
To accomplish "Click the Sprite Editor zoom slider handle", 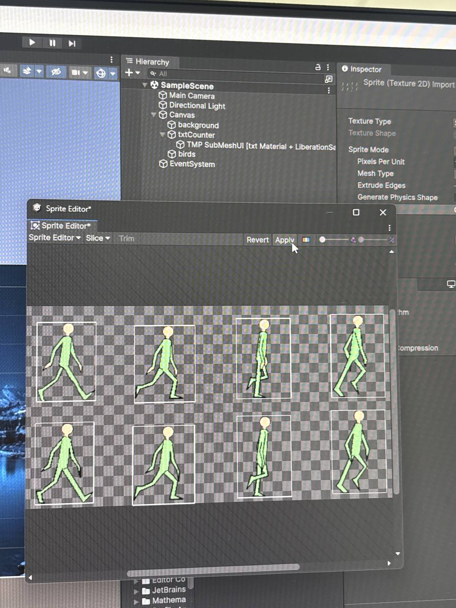I will click(x=322, y=240).
